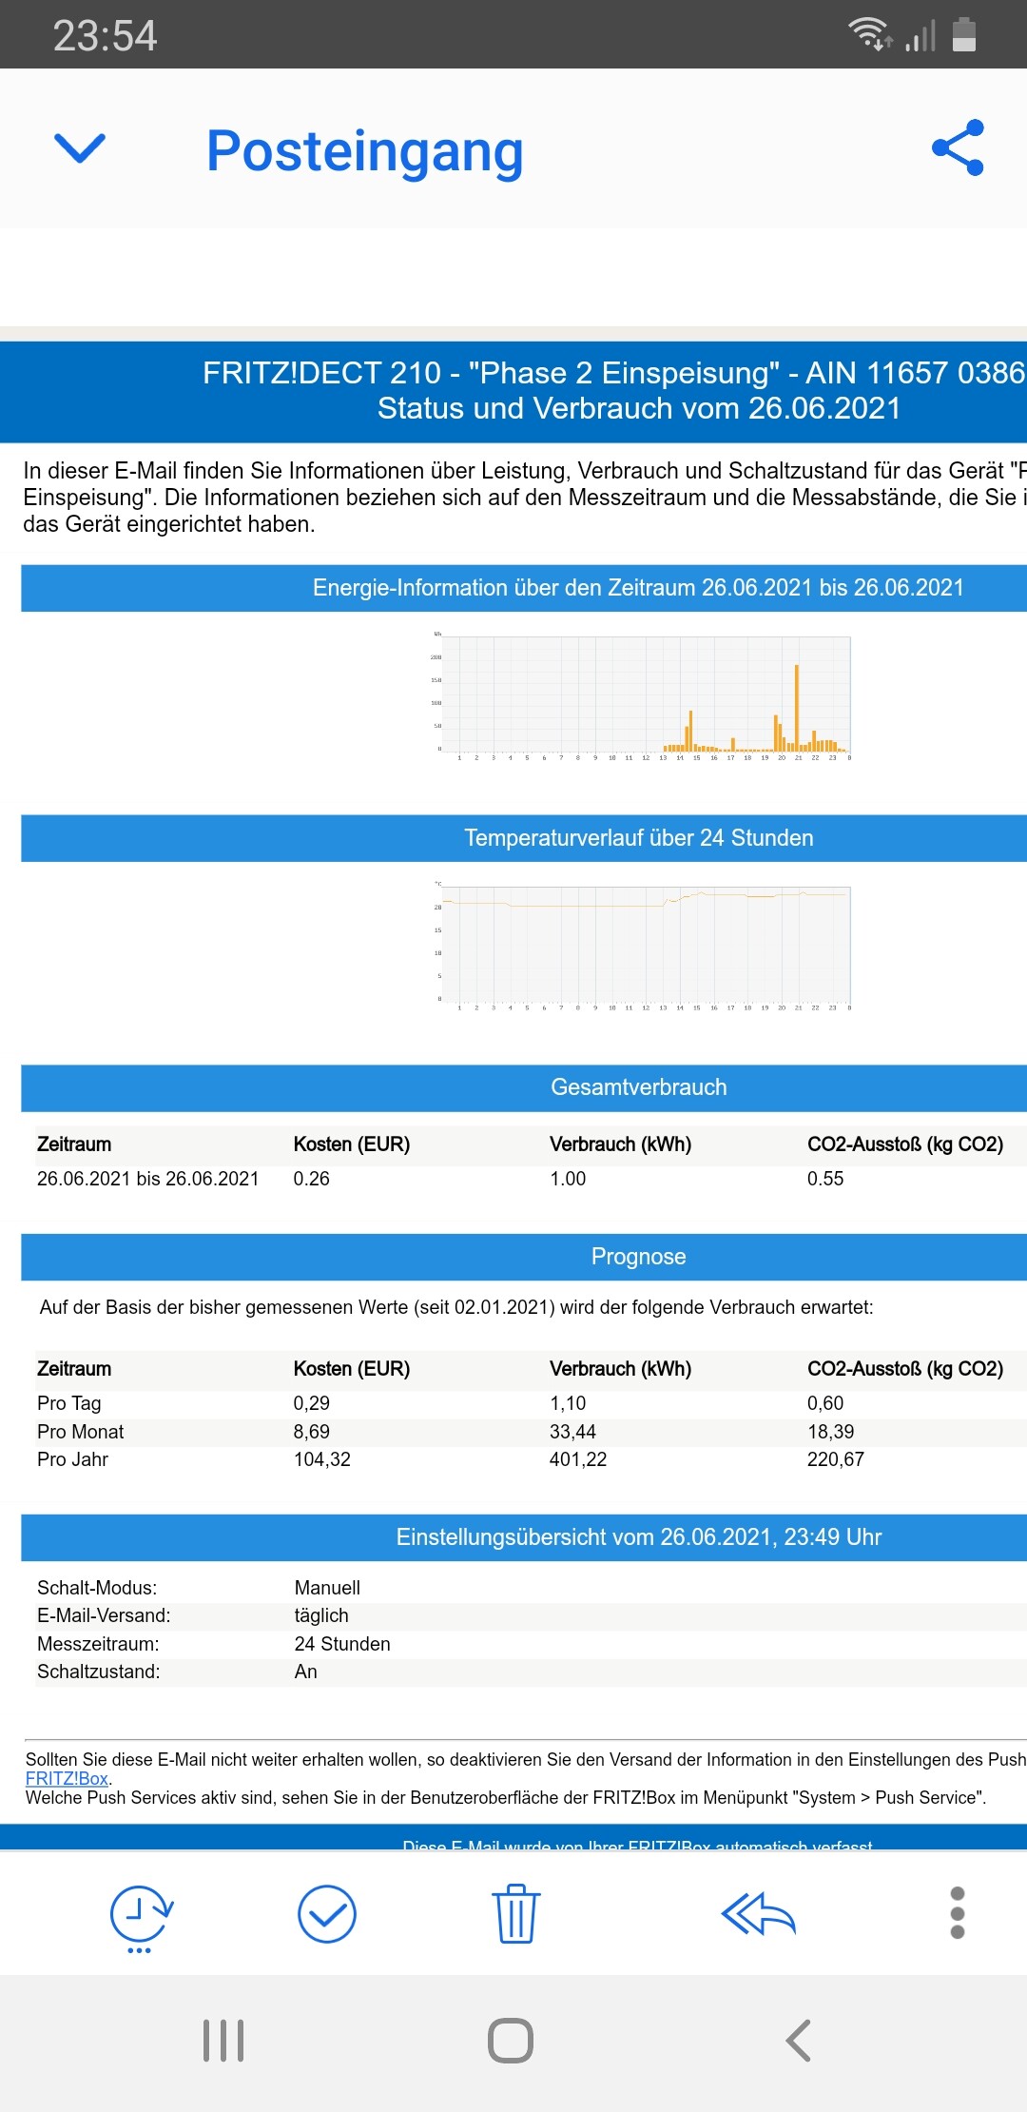The height and width of the screenshot is (2112, 1027).
Task: Select Pro Tag cost 0,29
Action: 312,1403
